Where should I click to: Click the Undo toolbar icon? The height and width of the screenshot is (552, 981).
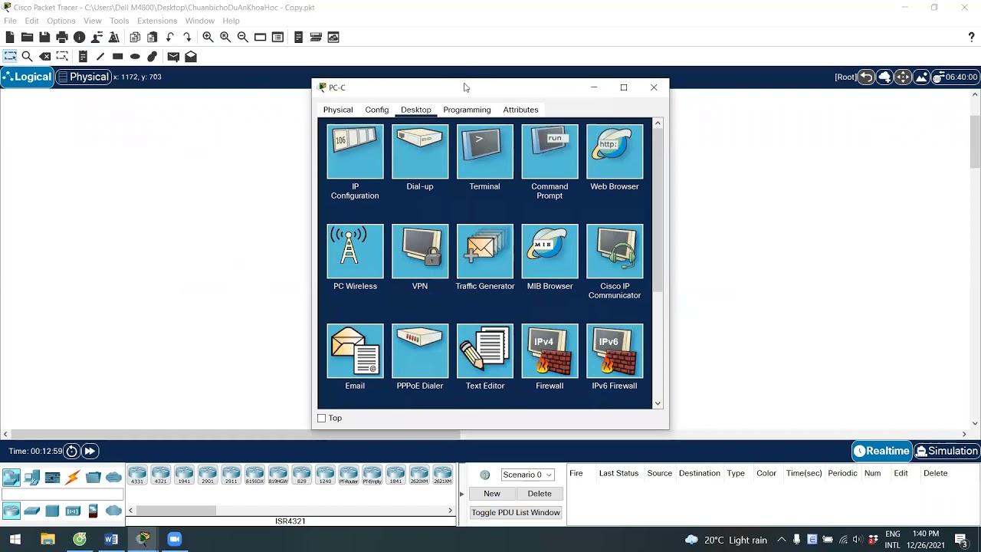click(169, 37)
